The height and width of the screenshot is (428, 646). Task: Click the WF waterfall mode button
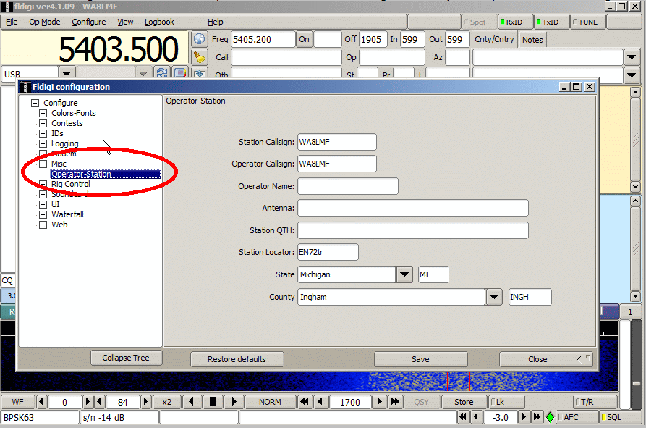[17, 402]
